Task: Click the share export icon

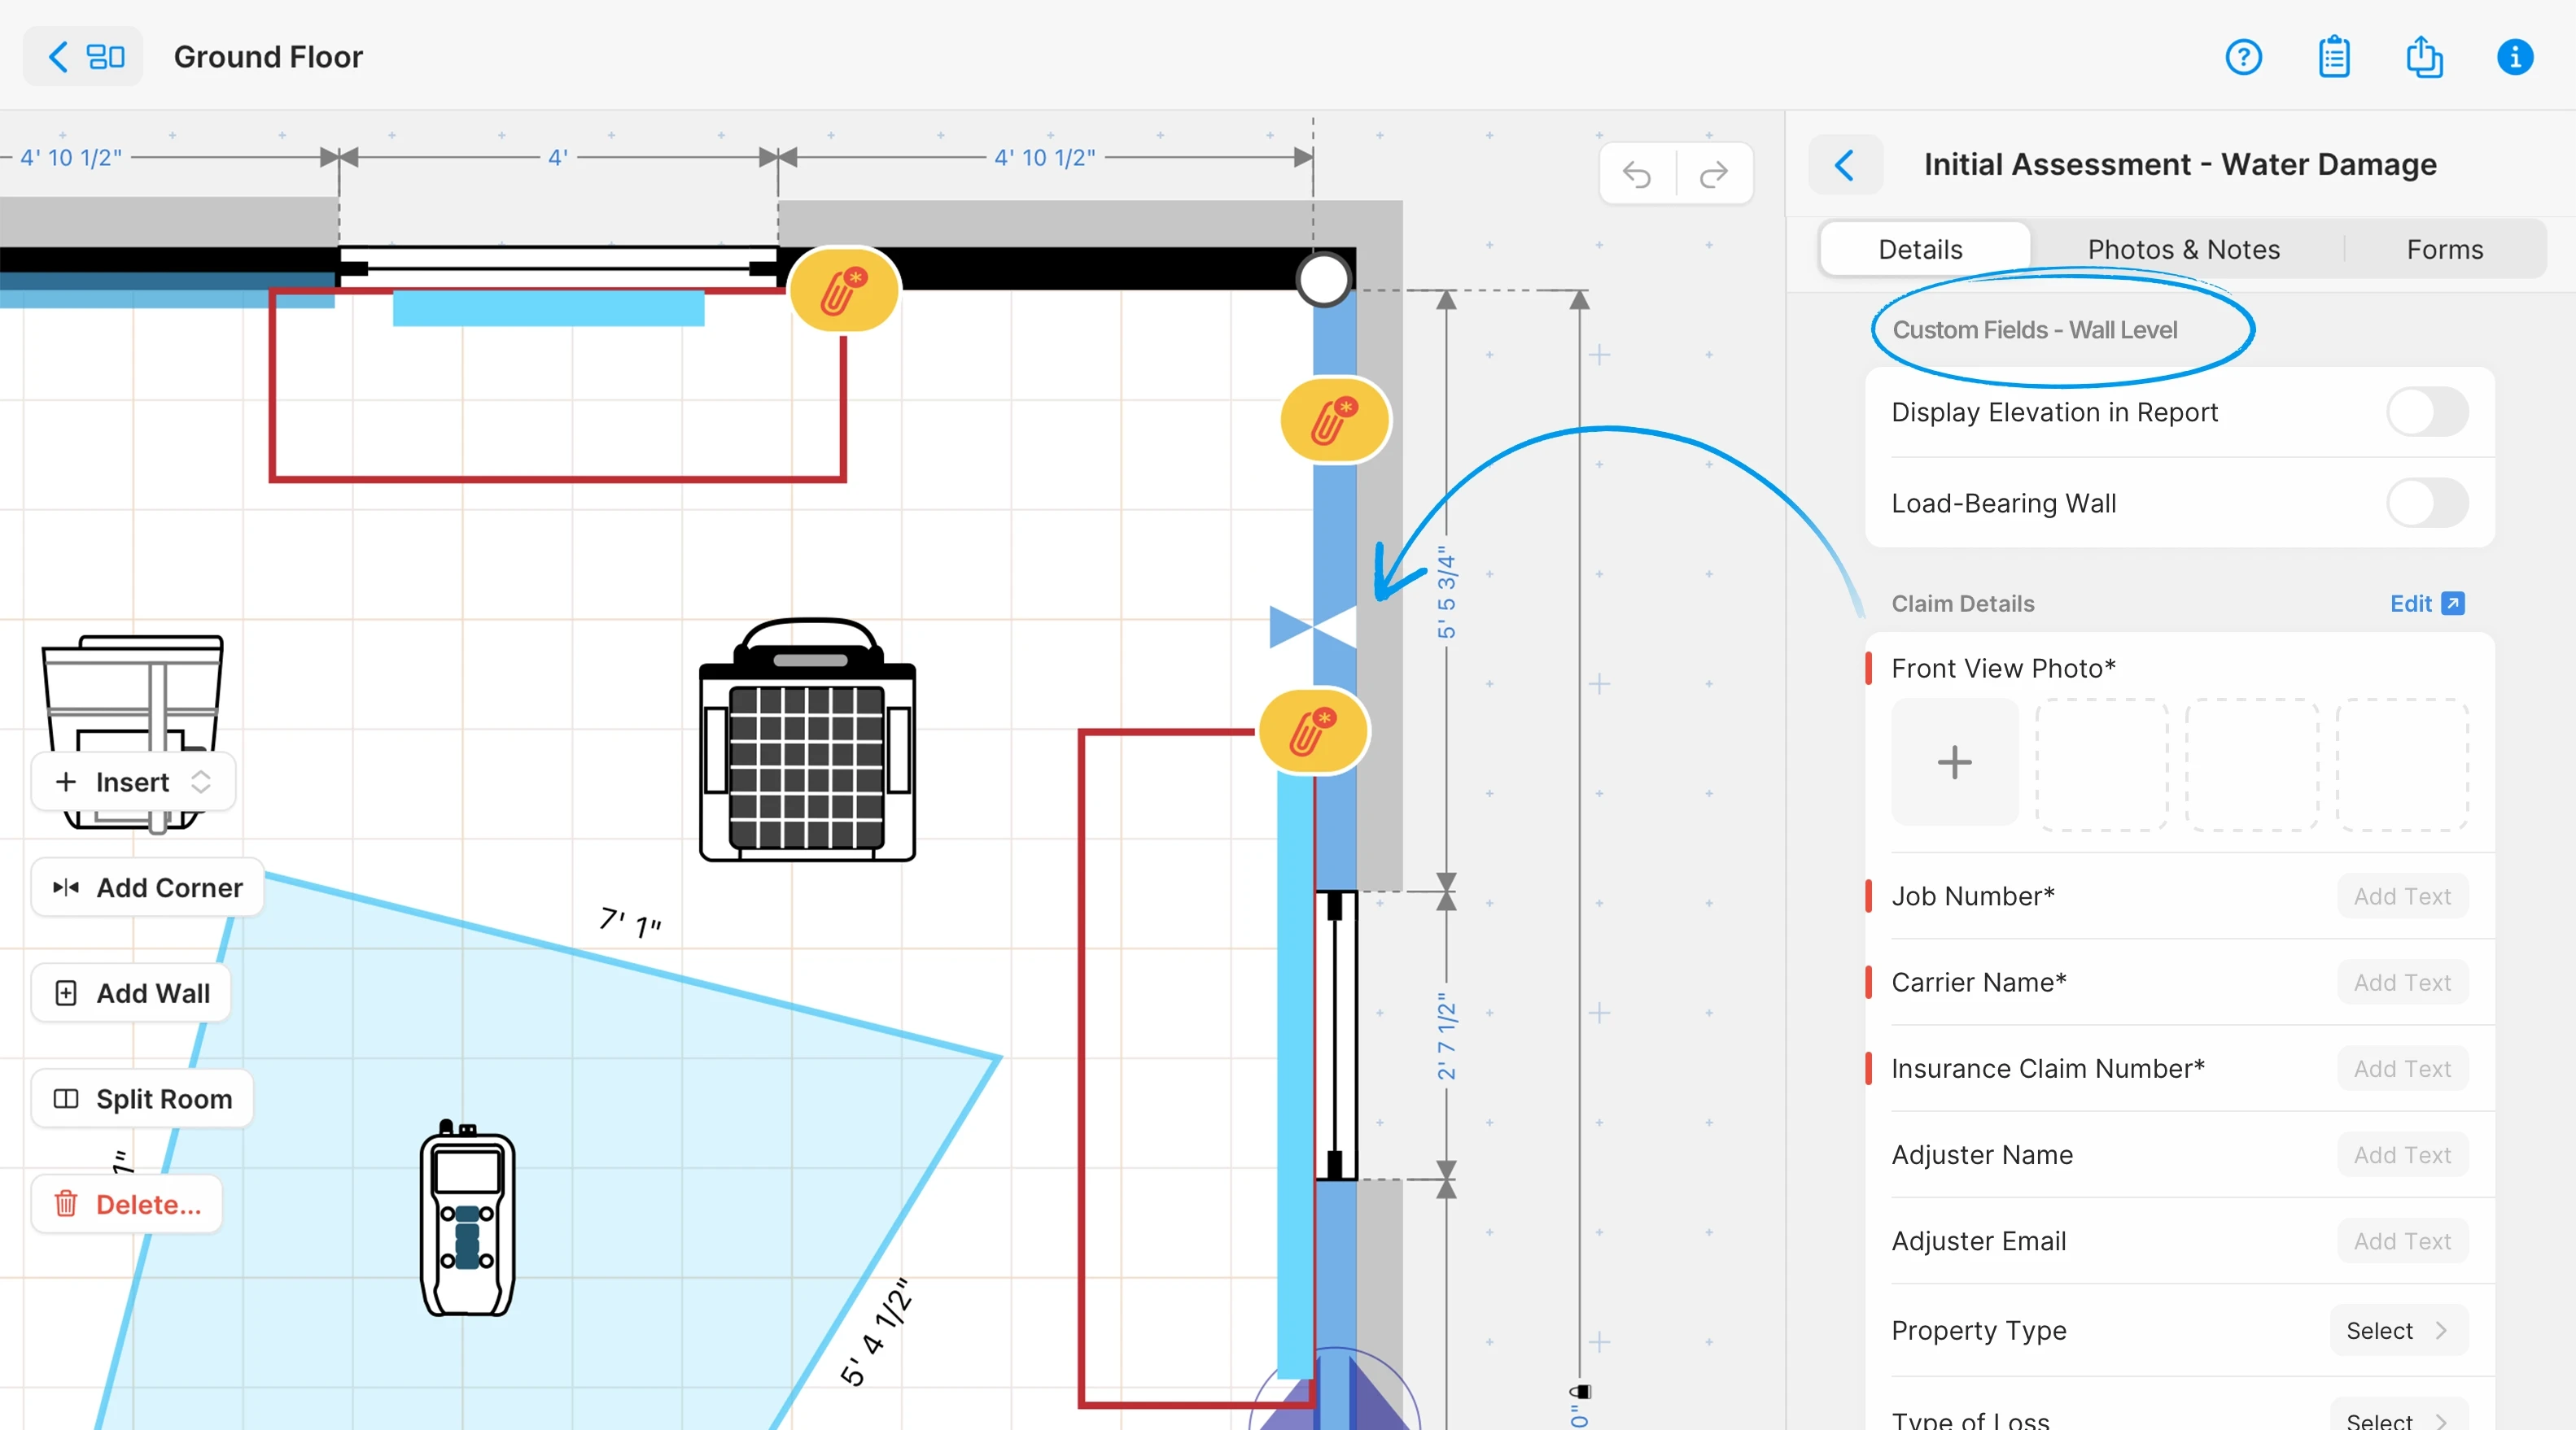Action: click(x=2423, y=57)
